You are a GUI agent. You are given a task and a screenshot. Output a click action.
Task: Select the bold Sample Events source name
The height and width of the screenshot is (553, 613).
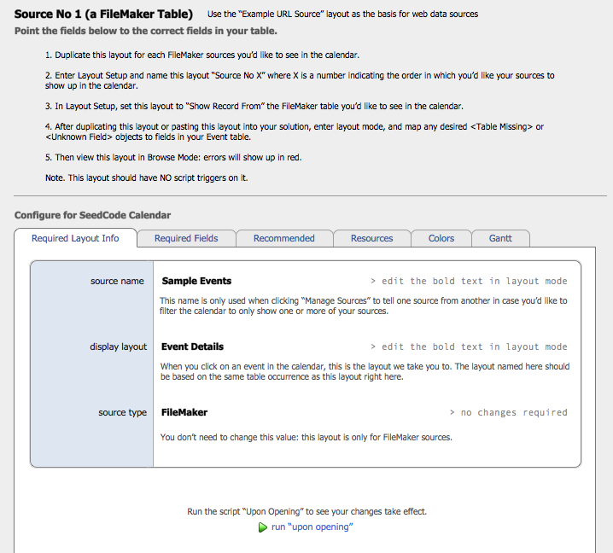click(196, 281)
